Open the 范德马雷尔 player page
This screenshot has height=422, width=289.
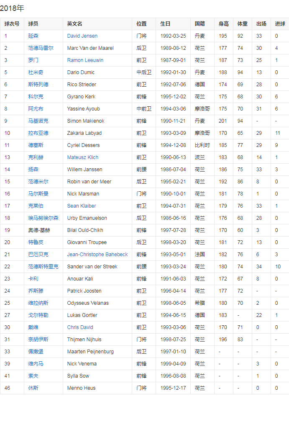click(x=41, y=48)
